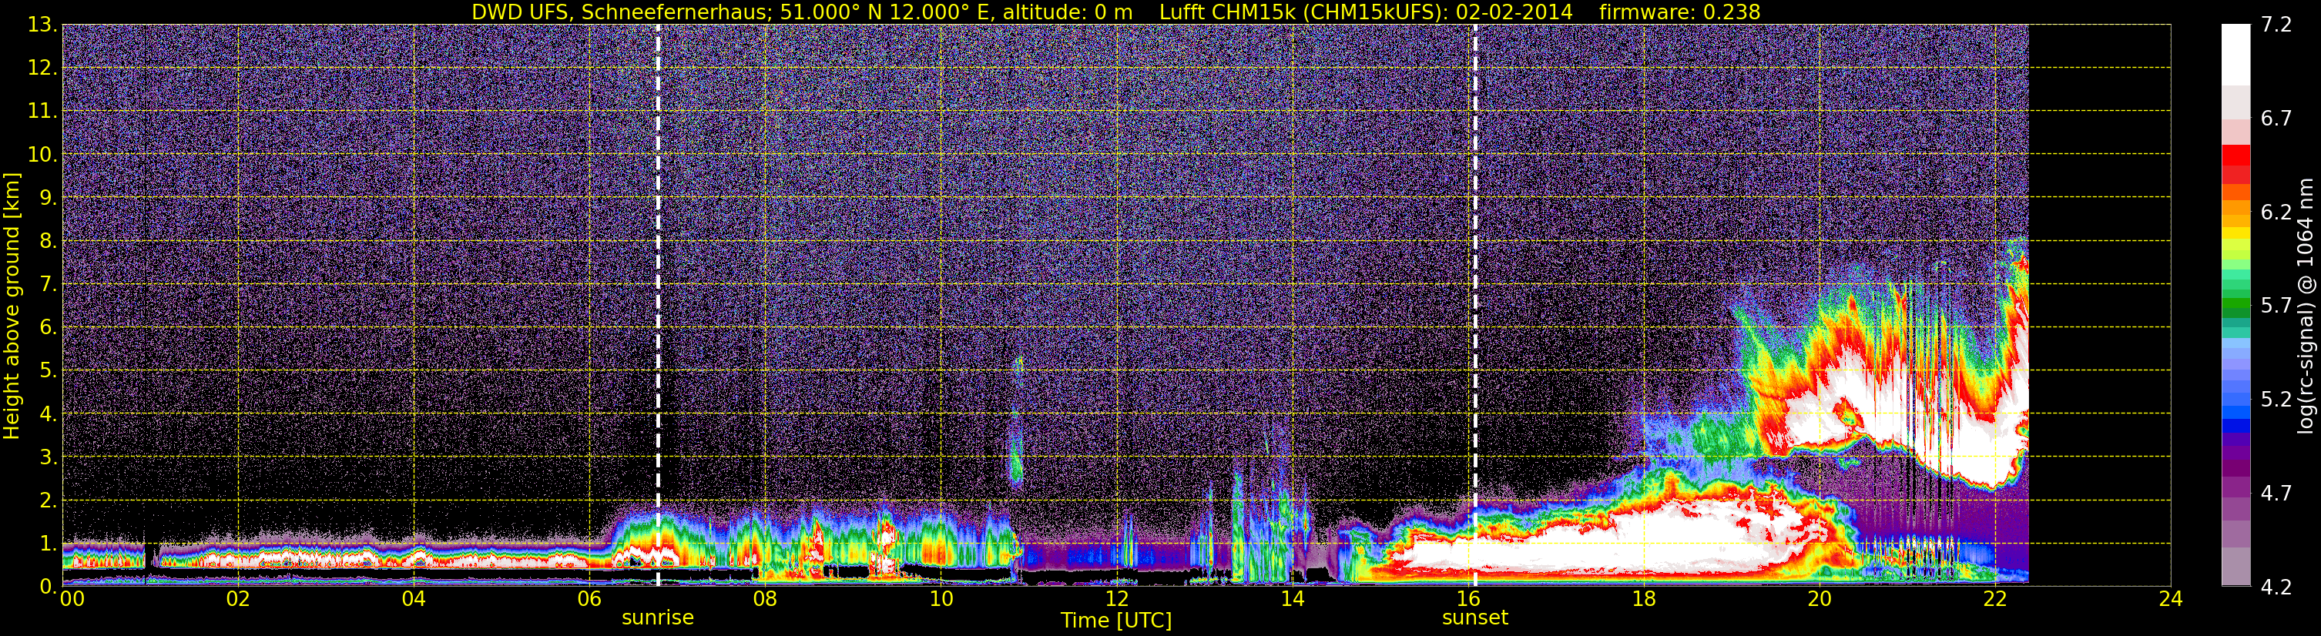
Task: Click the time axis tick "02"
Action: pyautogui.click(x=238, y=598)
